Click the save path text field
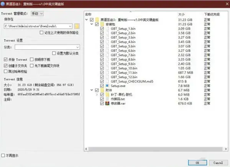The height and width of the screenshot is (167, 230). click(x=36, y=26)
